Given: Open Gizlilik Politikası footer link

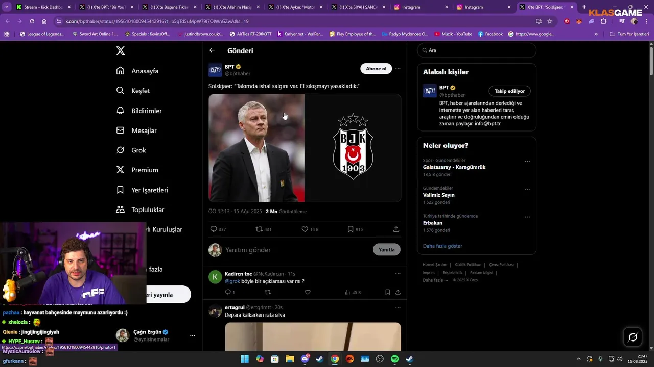Looking at the screenshot, I should pos(468,265).
